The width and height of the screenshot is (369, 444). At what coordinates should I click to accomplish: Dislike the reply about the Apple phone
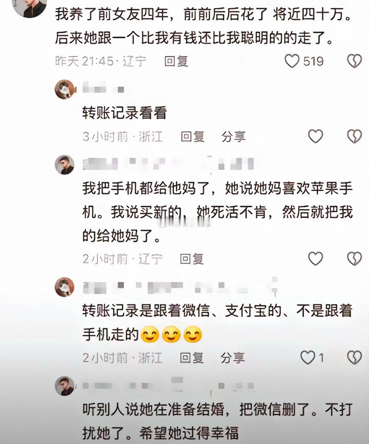tap(354, 259)
